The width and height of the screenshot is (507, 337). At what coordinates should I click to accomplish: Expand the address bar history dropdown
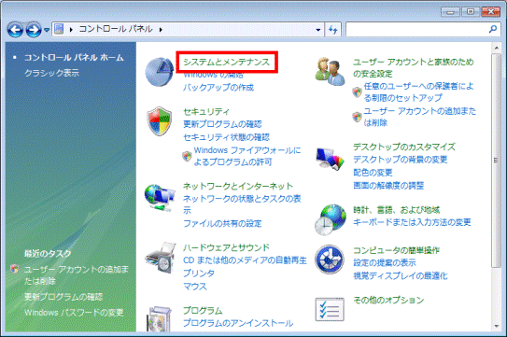pos(318,30)
